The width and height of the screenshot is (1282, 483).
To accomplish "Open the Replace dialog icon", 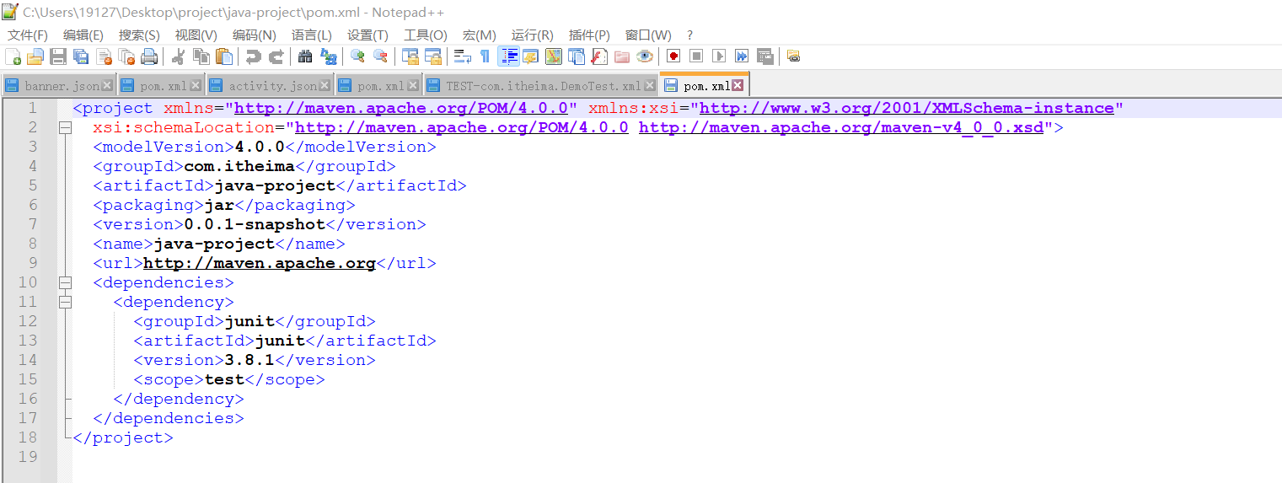I will pyautogui.click(x=329, y=56).
